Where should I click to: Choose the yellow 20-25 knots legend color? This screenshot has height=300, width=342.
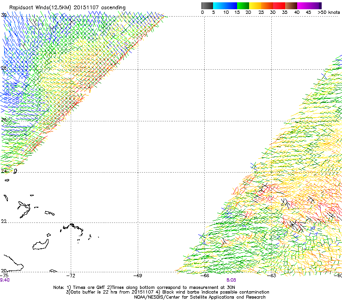coord(255,6)
